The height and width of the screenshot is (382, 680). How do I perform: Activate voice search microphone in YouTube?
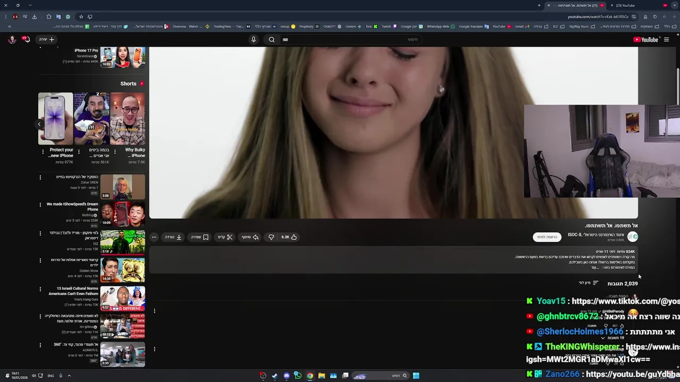click(253, 39)
